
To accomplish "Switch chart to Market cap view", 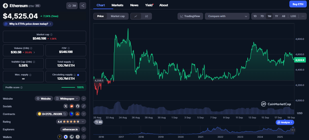I will point(118,16).
